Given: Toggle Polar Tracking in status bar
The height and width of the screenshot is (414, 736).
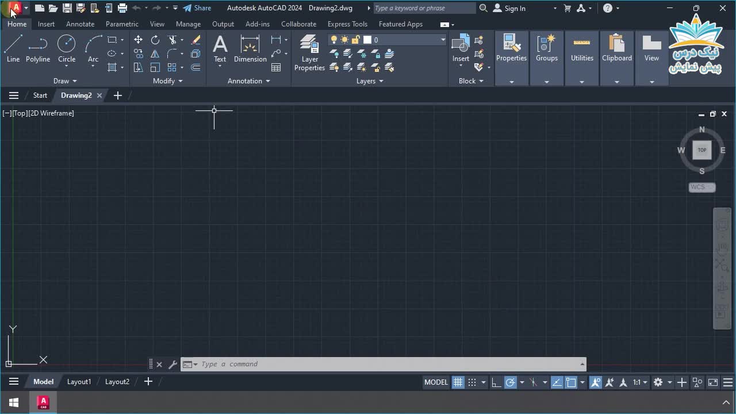Looking at the screenshot, I should (510, 382).
